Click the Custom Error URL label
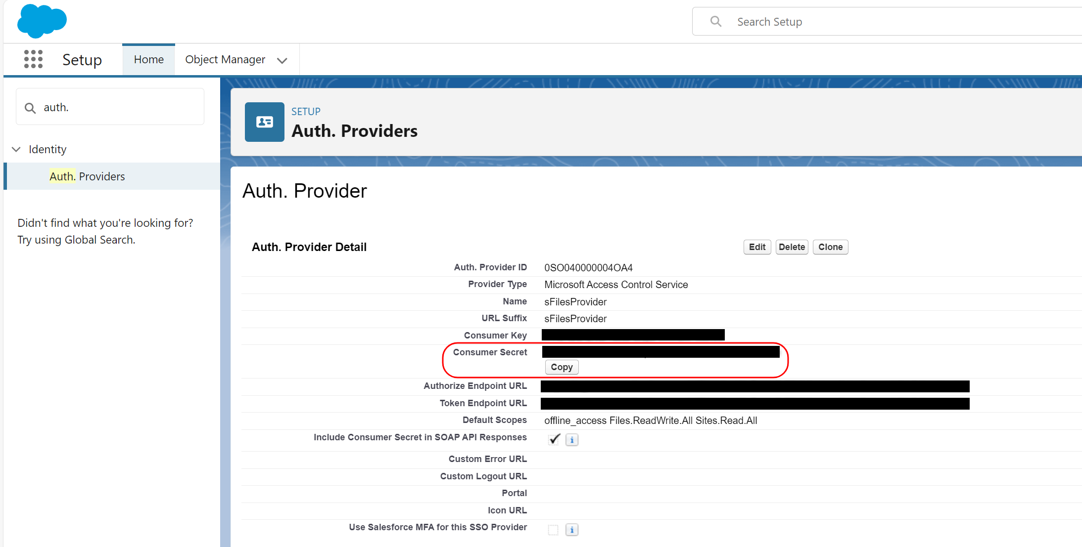Image resolution: width=1082 pixels, height=547 pixels. click(x=488, y=459)
